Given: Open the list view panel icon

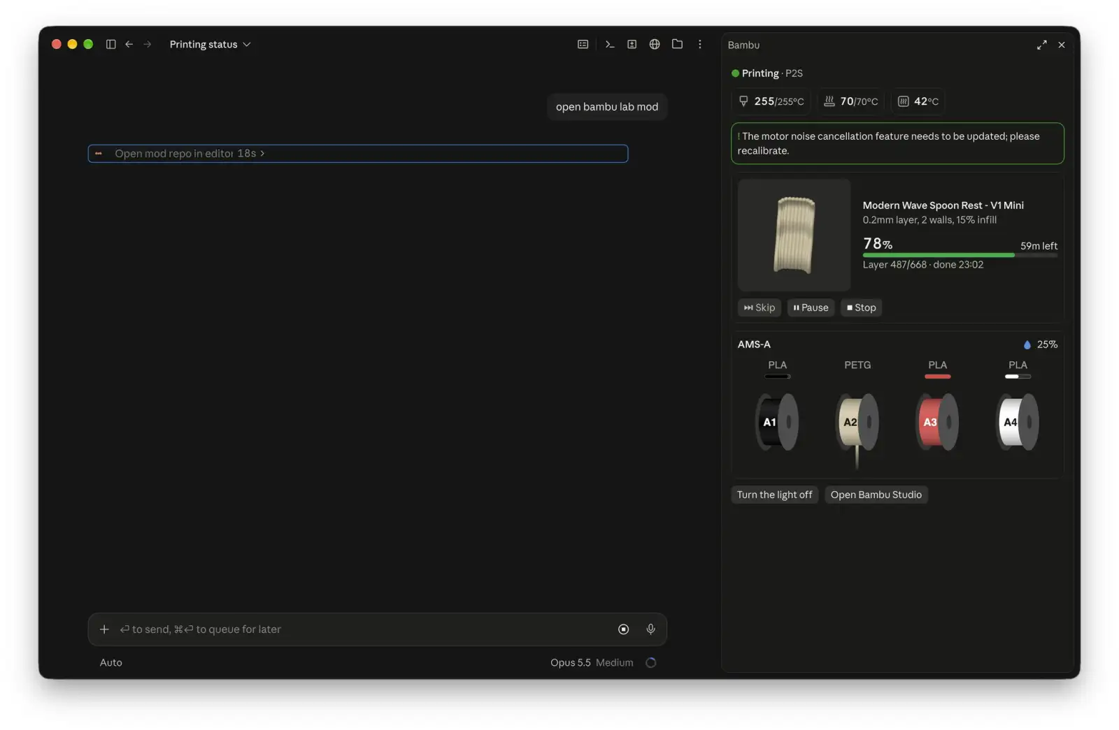Looking at the screenshot, I should (583, 44).
